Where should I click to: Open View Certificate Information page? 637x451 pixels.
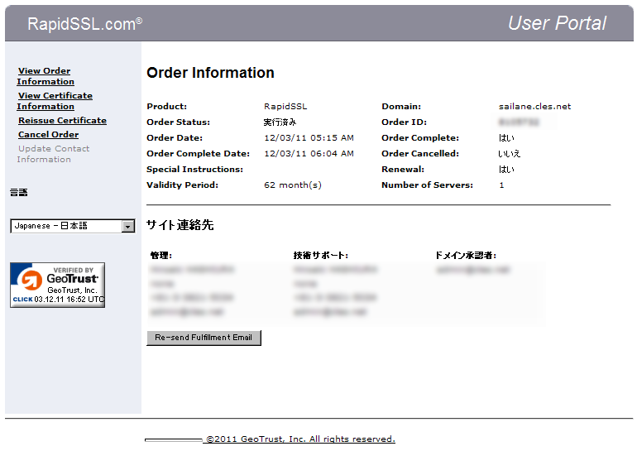tap(55, 101)
